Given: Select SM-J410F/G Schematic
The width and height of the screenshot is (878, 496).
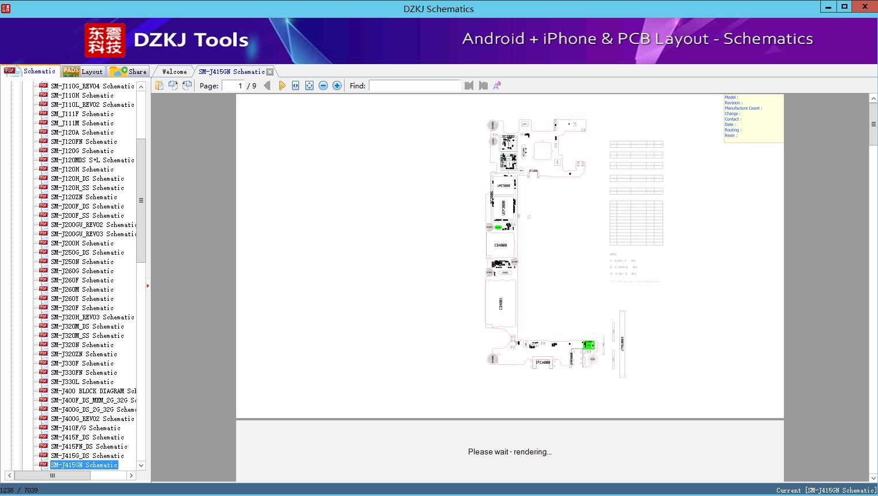Looking at the screenshot, I should point(85,428).
